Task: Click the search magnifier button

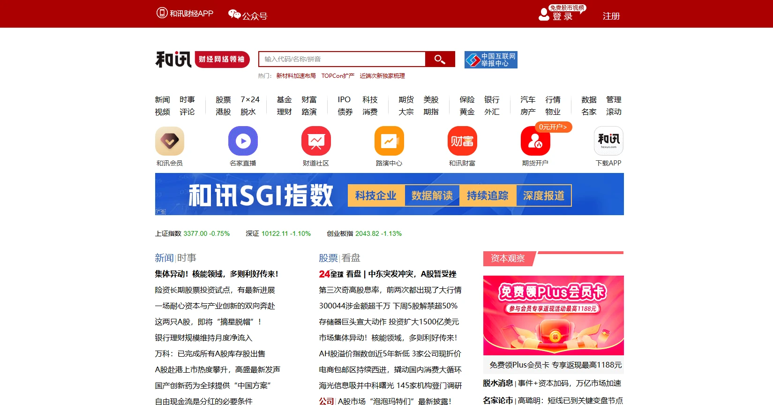Action: tap(440, 59)
